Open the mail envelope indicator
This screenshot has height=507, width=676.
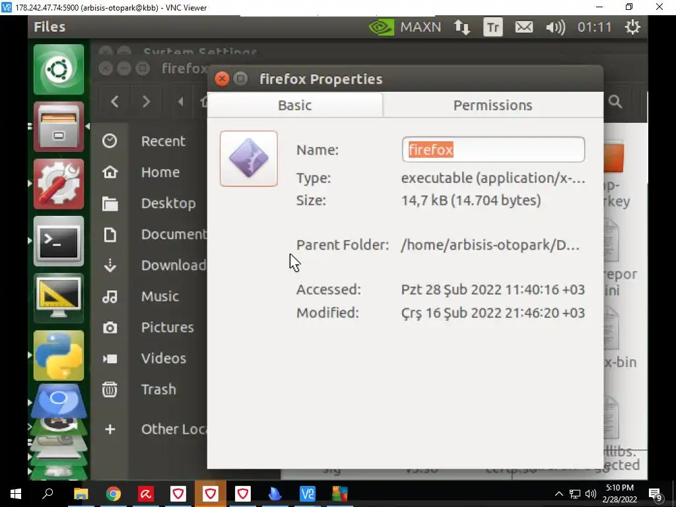pos(524,27)
